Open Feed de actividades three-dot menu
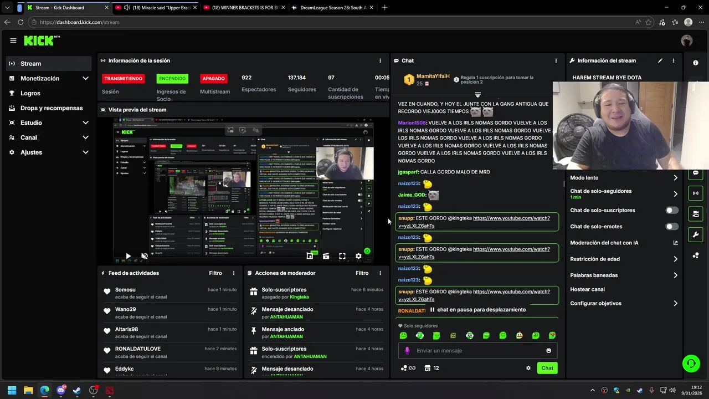 234,273
